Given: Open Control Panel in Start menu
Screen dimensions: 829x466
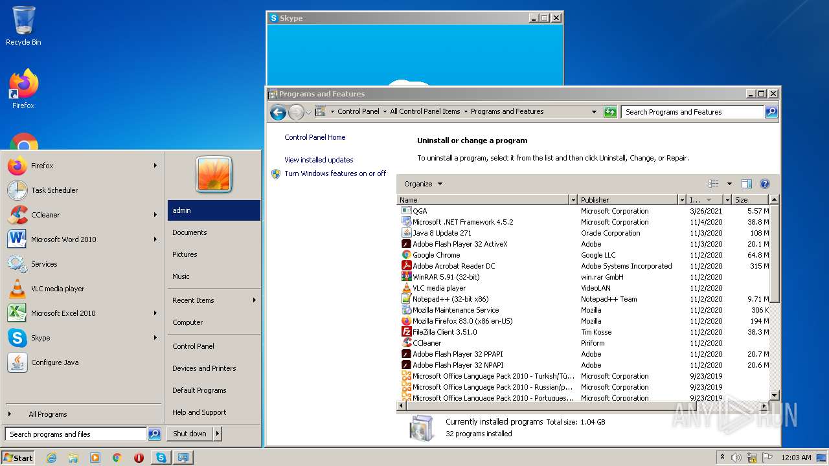Looking at the screenshot, I should (x=214, y=346).
